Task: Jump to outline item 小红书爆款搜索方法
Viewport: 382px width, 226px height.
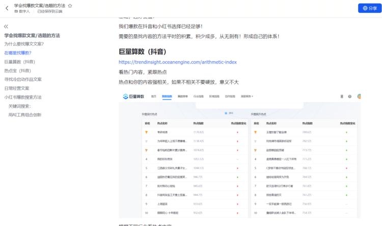Action: [23, 97]
